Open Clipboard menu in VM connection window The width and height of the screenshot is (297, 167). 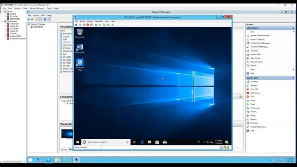click(99, 21)
